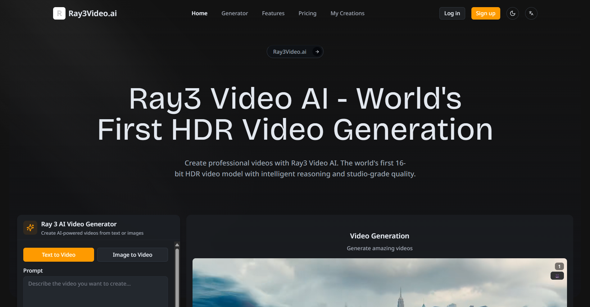
Task: Switch to Image to Video mode
Action: point(132,255)
